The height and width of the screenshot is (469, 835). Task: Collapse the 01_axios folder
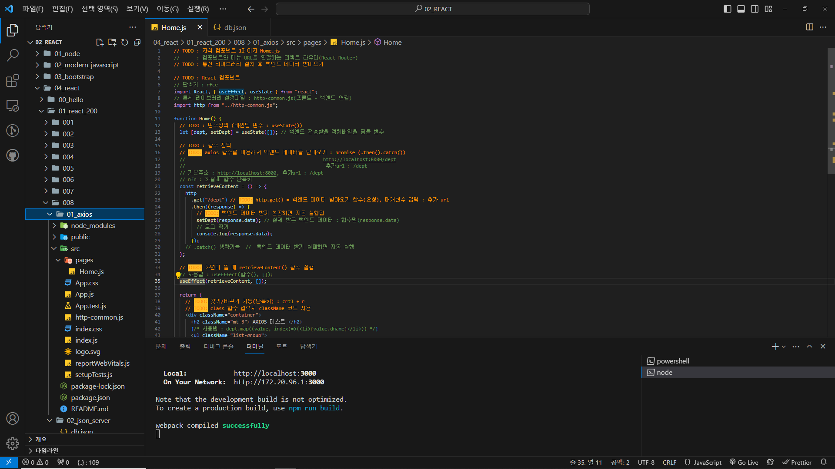79,214
